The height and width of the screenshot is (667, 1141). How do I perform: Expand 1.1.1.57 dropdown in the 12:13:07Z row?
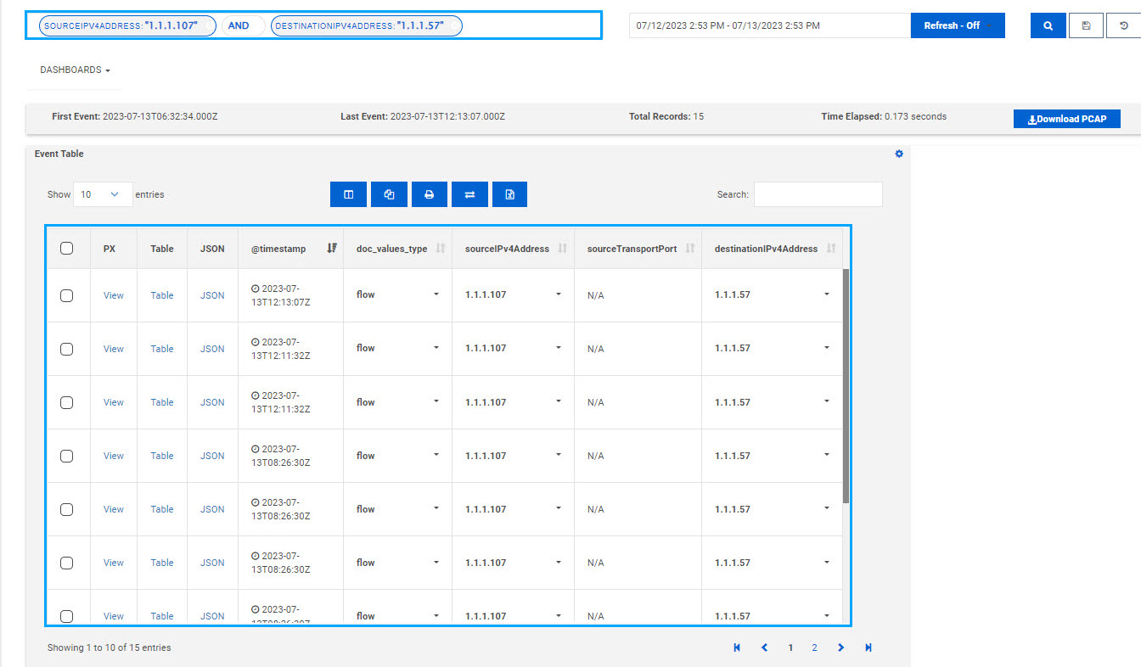(827, 294)
